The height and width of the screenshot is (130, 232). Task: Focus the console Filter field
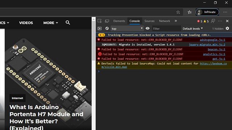click(x=166, y=29)
